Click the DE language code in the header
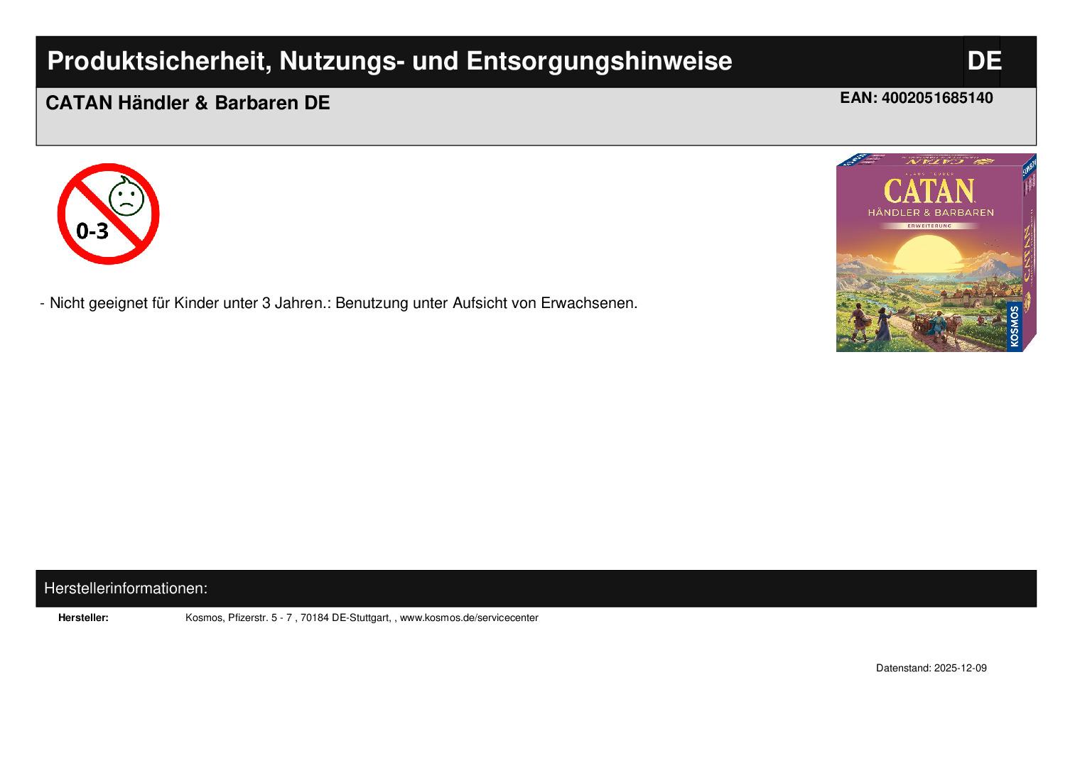 (983, 62)
